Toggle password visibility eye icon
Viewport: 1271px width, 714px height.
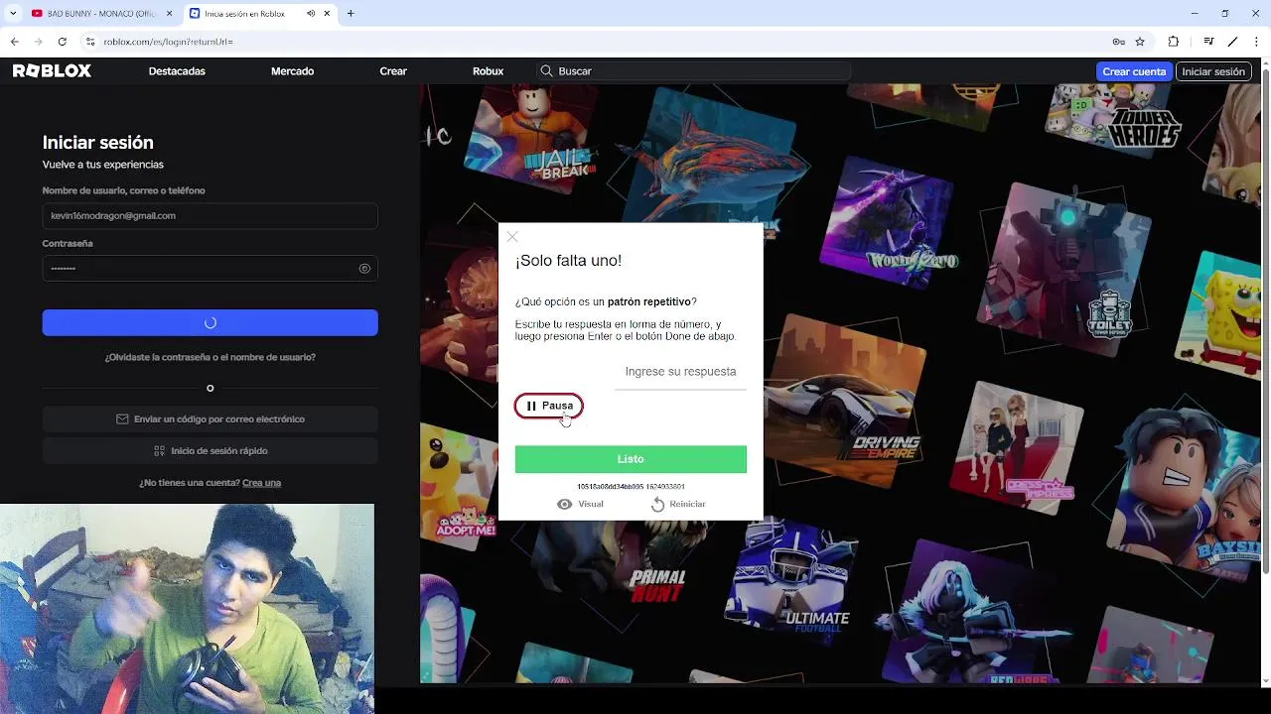click(364, 269)
